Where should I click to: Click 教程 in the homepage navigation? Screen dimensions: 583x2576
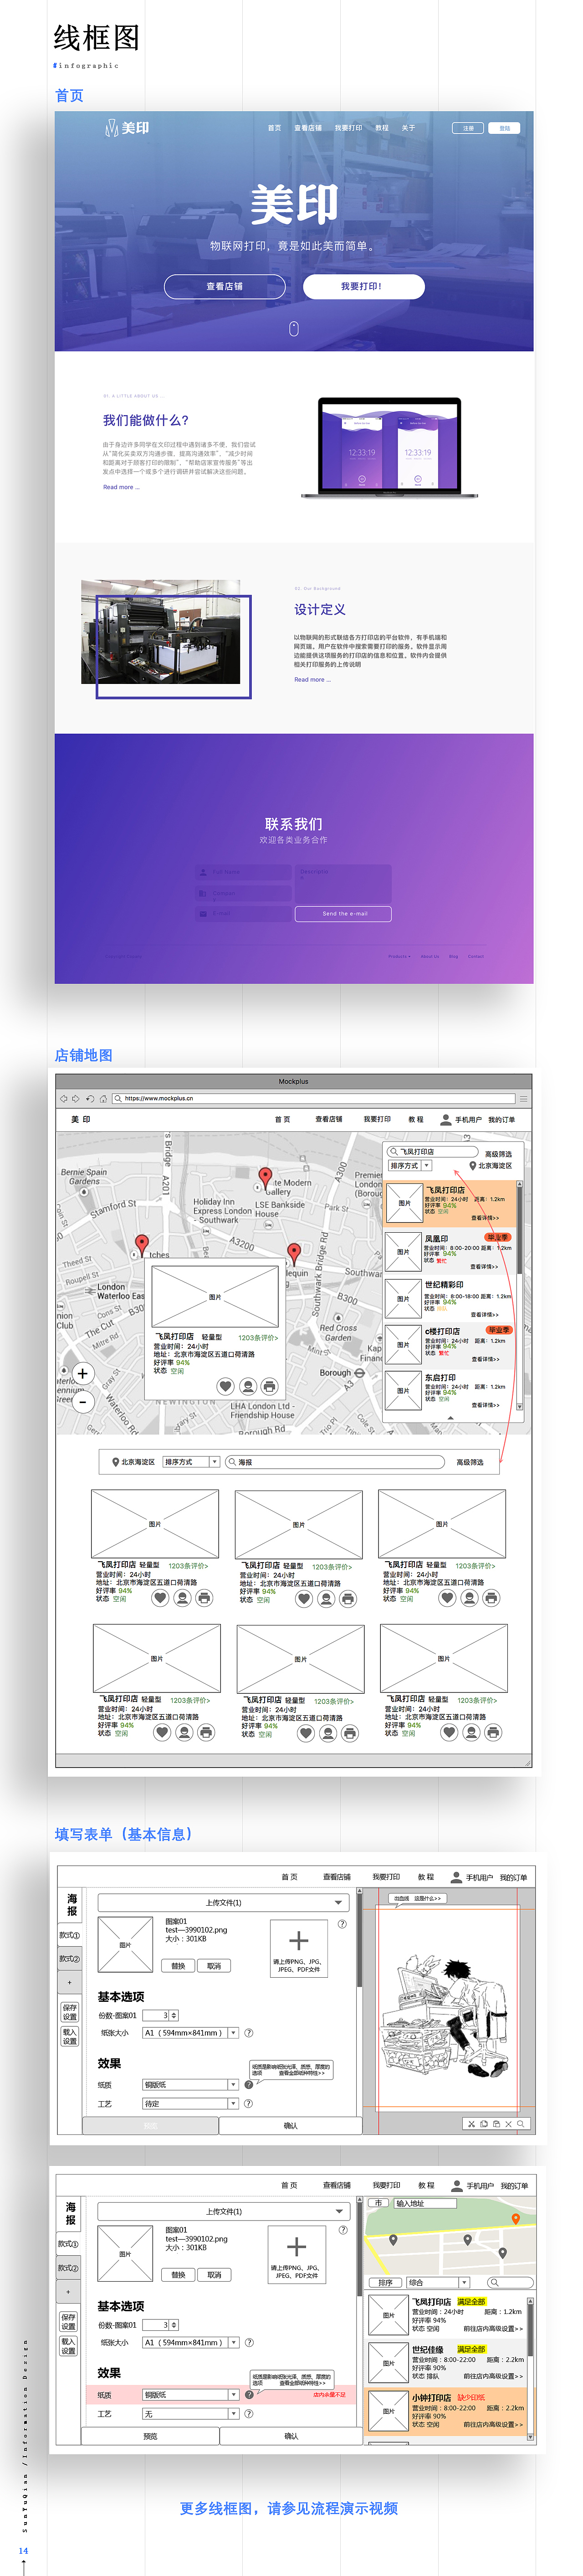[382, 128]
